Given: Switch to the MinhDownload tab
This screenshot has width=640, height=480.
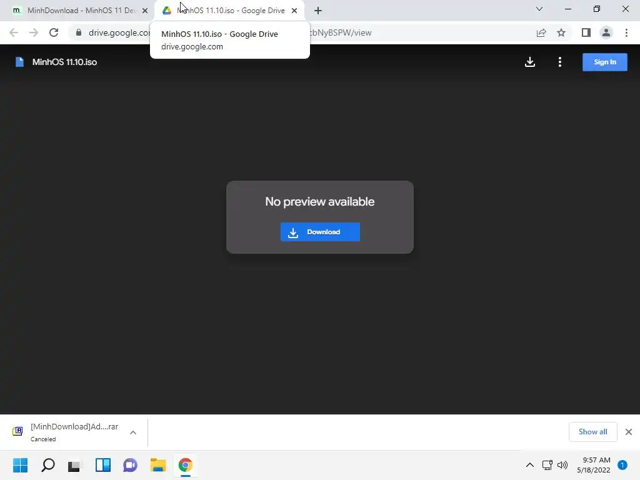Looking at the screenshot, I should [x=77, y=11].
